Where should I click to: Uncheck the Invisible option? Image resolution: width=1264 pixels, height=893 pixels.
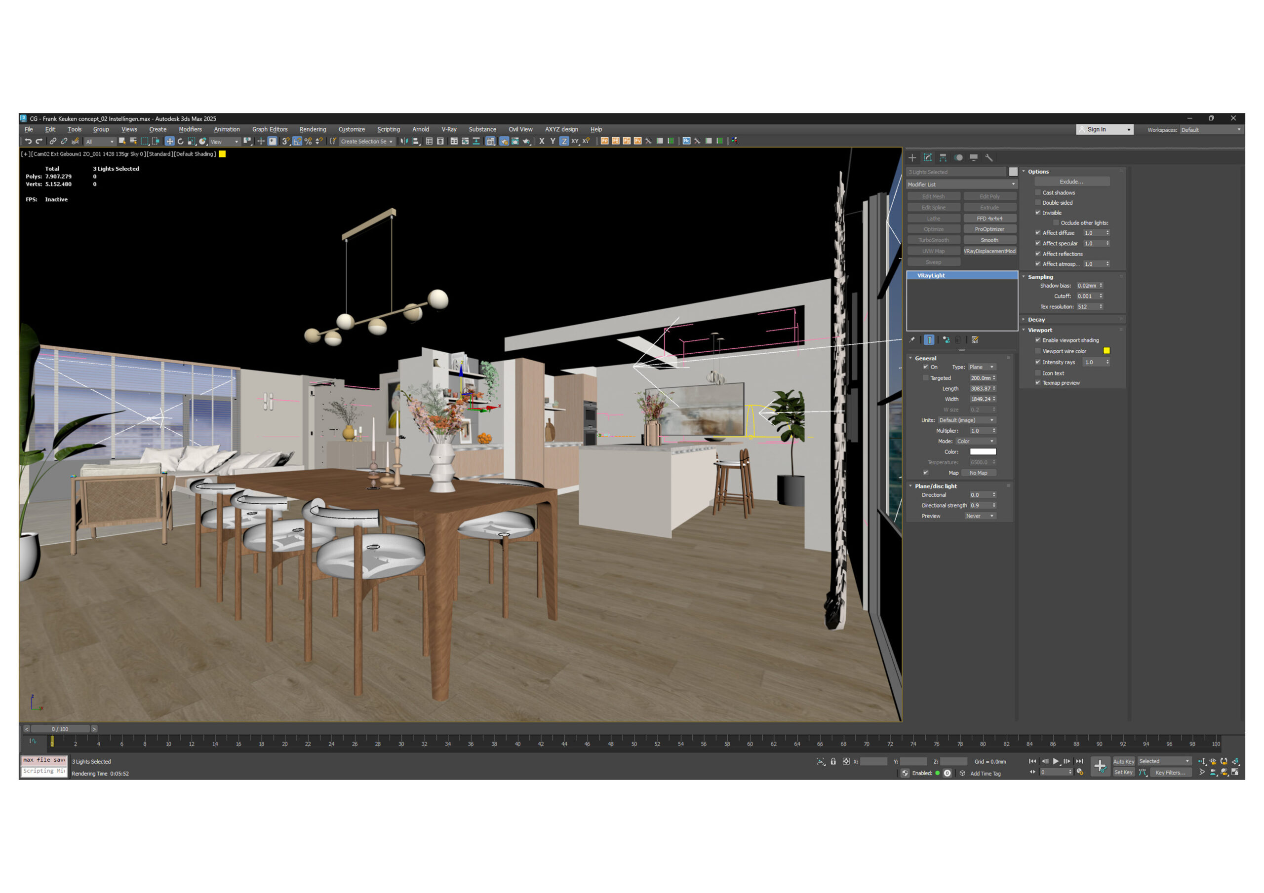(x=1038, y=213)
